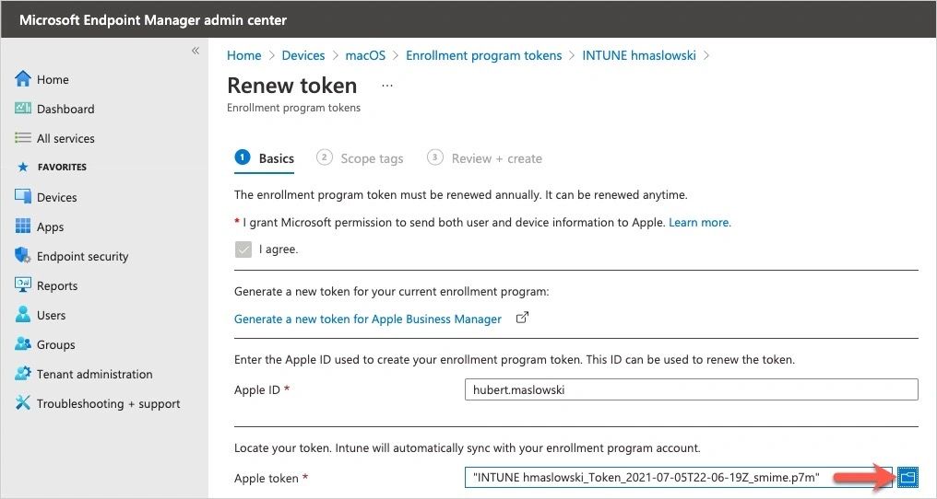937x499 pixels.
Task: Open "Generate a new token for Apple Business Manager" link
Action: click(368, 319)
